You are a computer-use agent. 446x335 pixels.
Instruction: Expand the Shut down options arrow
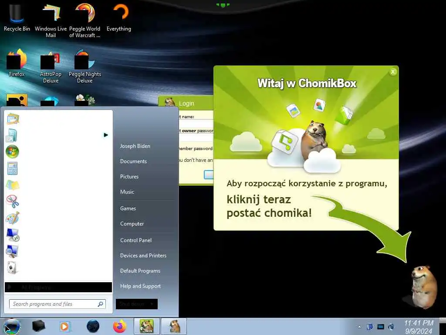[x=152, y=304]
